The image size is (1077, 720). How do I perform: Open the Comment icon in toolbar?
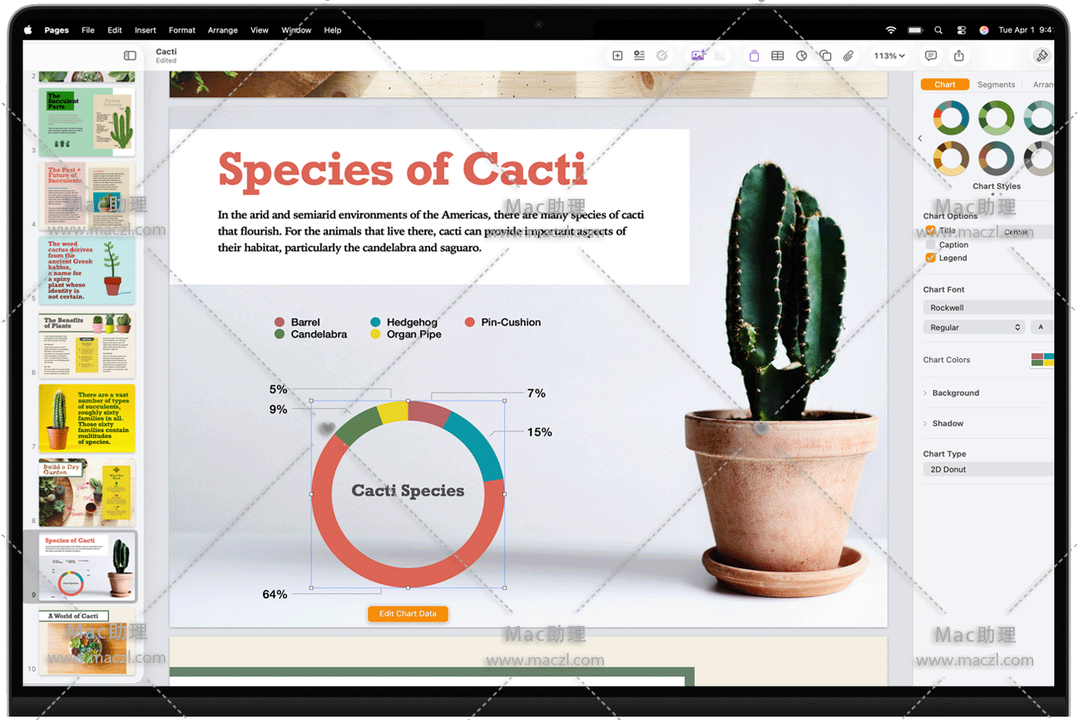click(x=931, y=56)
